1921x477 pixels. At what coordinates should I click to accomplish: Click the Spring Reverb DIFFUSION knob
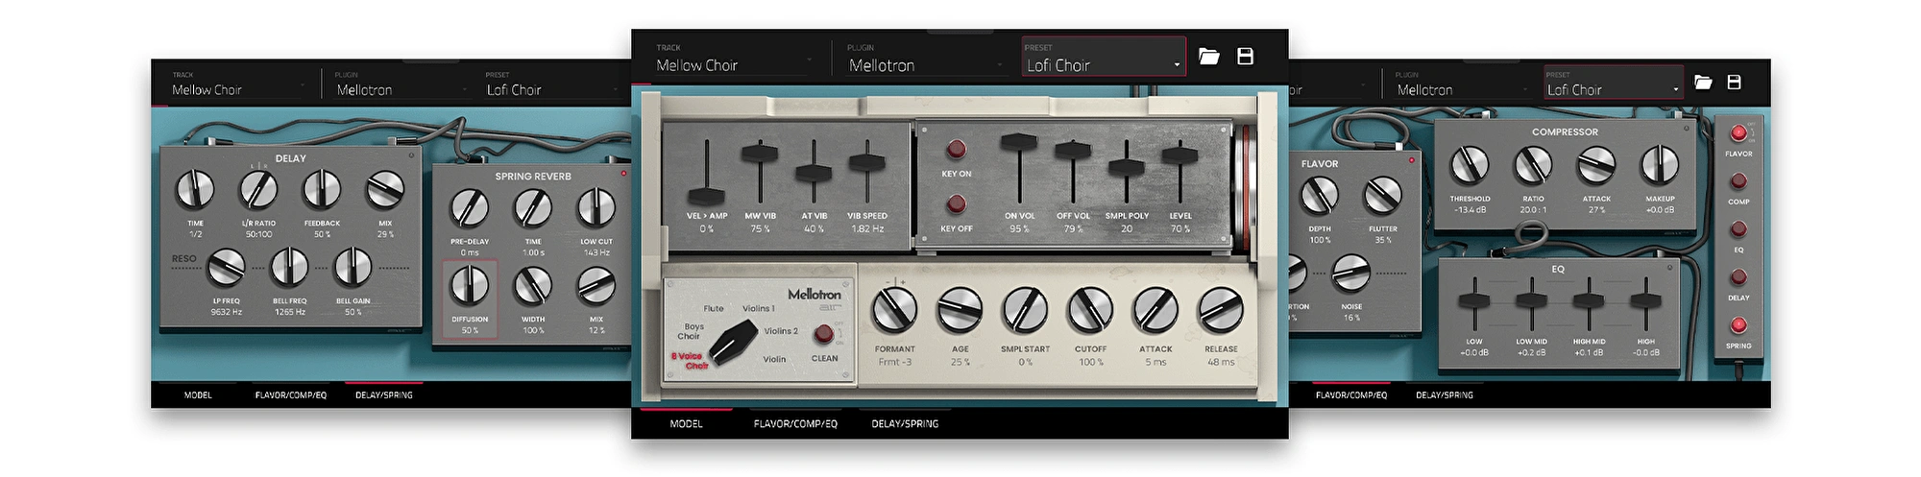[x=470, y=285]
